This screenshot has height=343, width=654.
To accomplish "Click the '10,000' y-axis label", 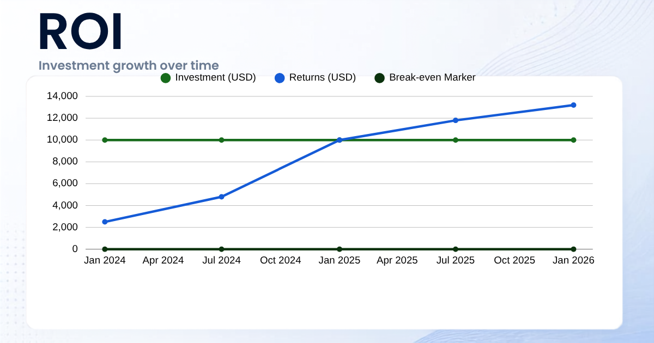I will click(62, 140).
